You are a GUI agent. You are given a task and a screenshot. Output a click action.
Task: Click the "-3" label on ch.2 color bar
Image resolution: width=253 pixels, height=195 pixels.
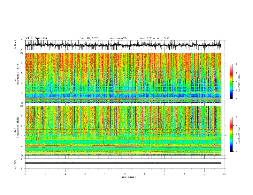point(236,117)
